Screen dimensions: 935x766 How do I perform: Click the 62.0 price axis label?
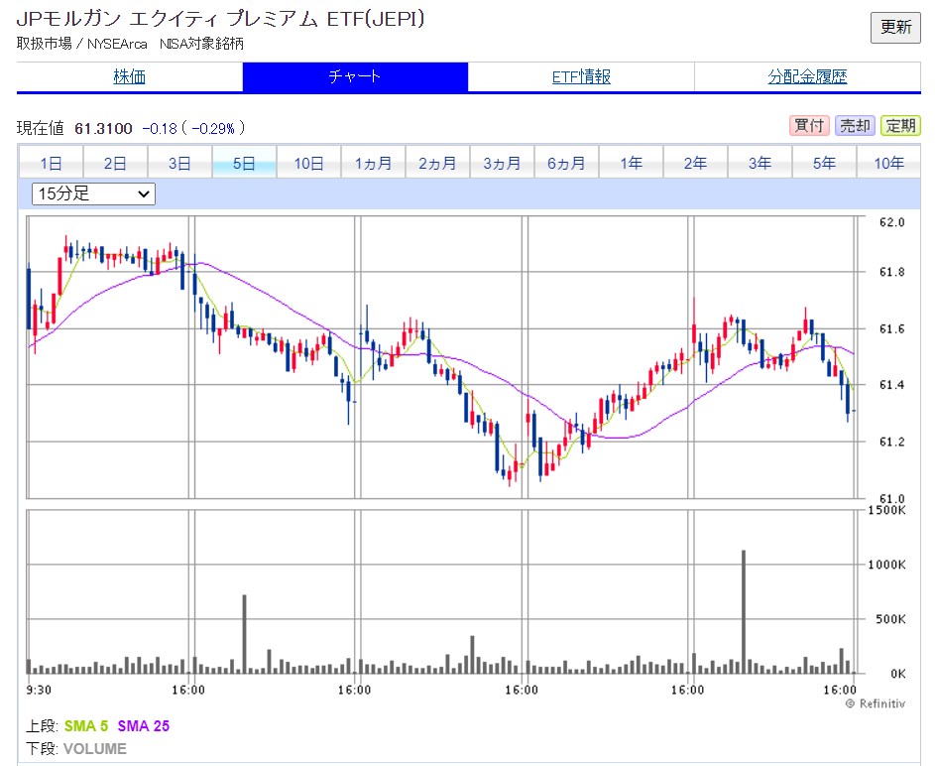[x=892, y=222]
